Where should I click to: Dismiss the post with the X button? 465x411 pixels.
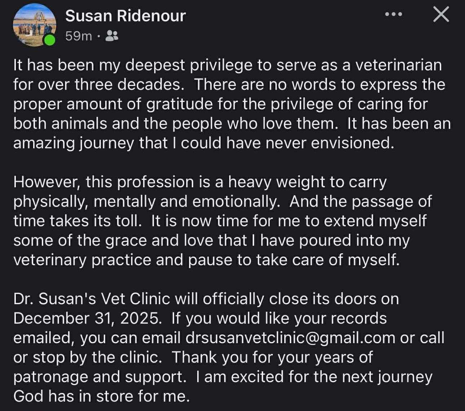tap(441, 15)
